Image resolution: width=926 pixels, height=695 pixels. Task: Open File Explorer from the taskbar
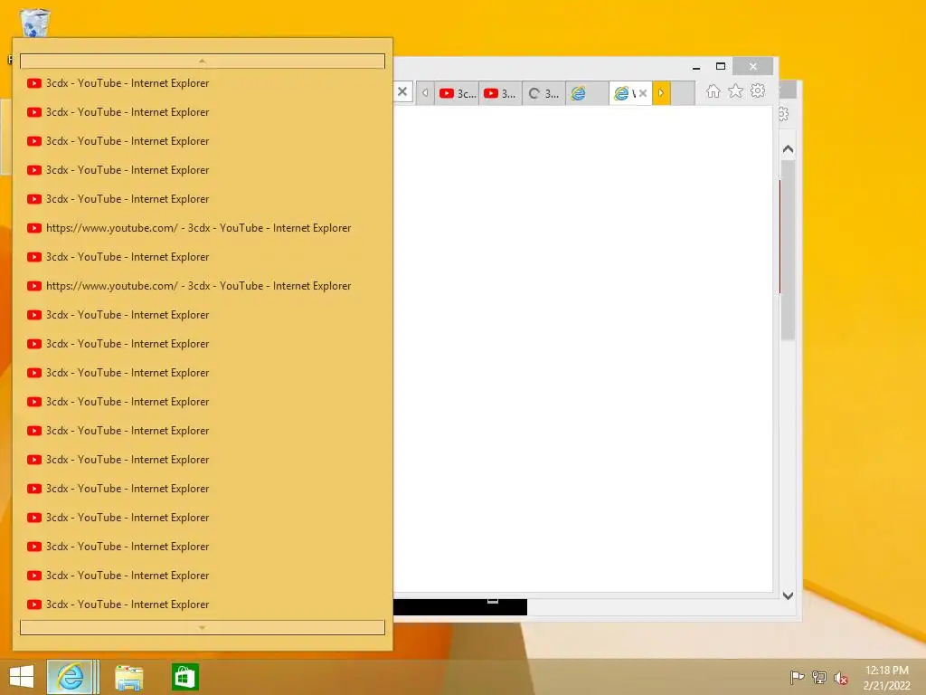128,678
